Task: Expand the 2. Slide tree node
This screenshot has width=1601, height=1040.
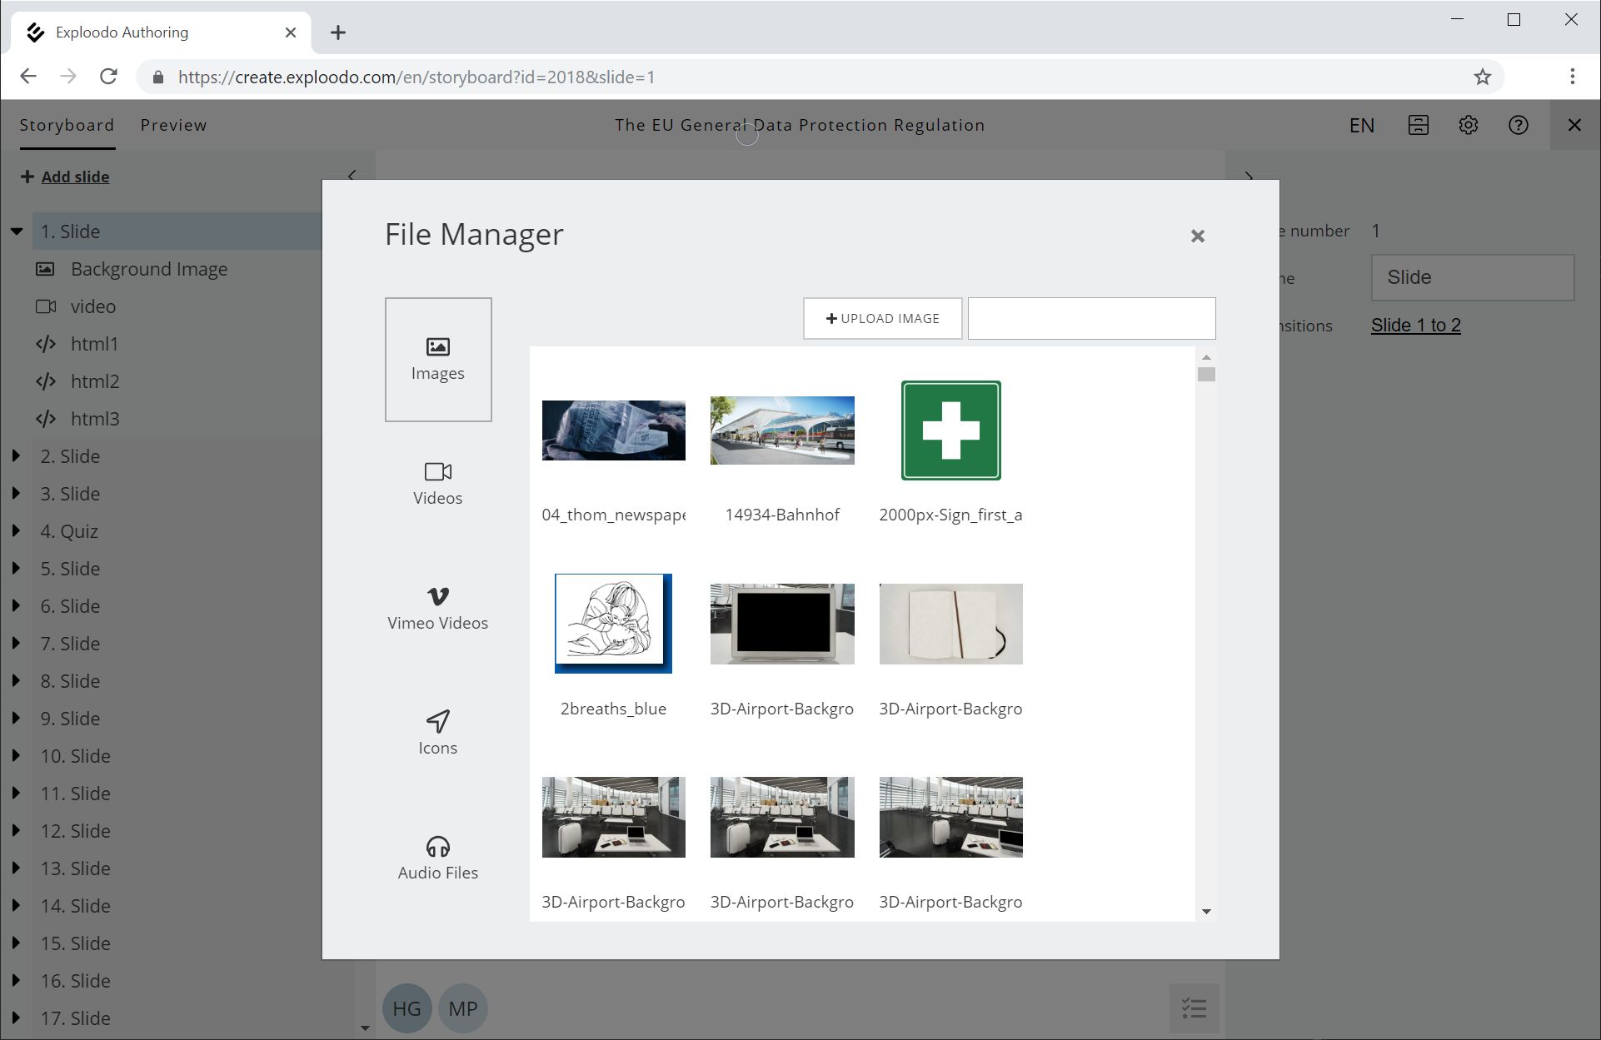Action: pyautogui.click(x=17, y=456)
